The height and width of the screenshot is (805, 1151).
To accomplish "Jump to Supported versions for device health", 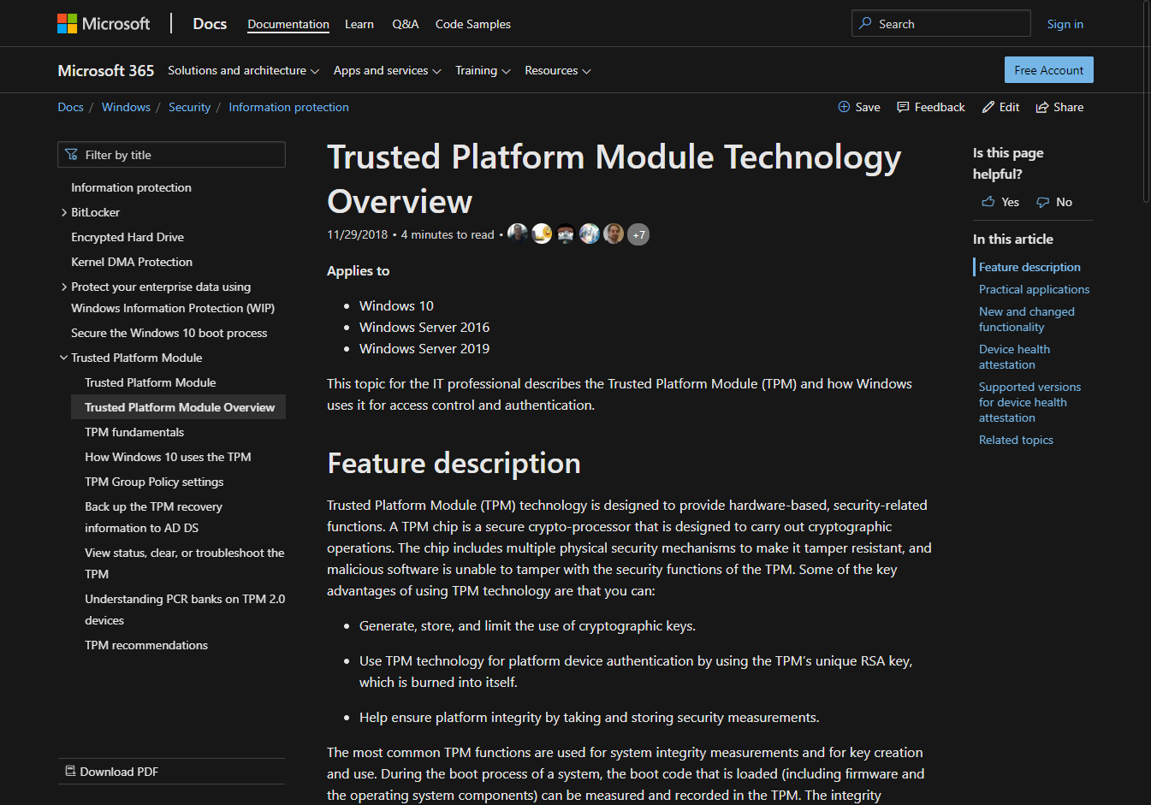I will (1029, 402).
